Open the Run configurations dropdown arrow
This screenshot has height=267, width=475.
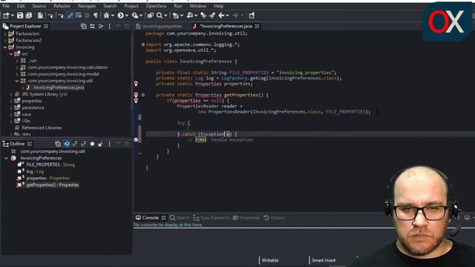[x=127, y=16]
